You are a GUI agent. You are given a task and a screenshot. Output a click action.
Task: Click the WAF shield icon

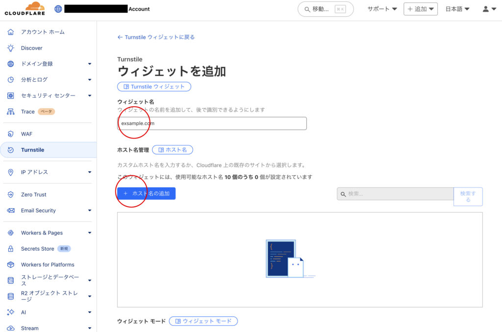tap(11, 134)
